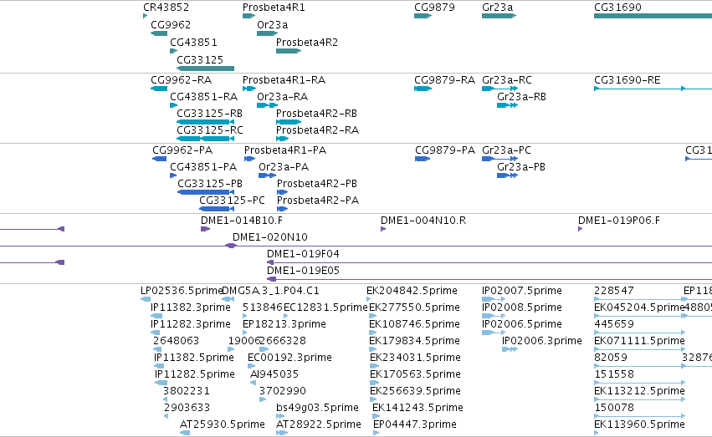Select the IP11382.5prime label
The width and height of the screenshot is (712, 437).
coord(194,358)
